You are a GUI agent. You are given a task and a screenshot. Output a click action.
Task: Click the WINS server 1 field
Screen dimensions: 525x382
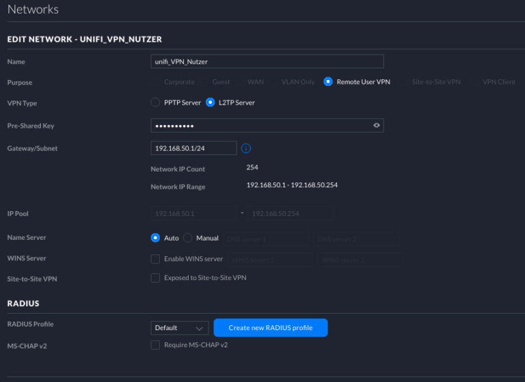[x=270, y=260]
